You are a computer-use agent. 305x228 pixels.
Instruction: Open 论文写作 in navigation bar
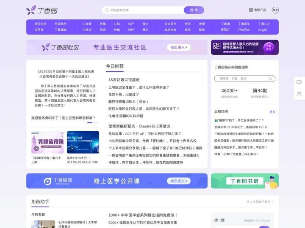coord(170,24)
